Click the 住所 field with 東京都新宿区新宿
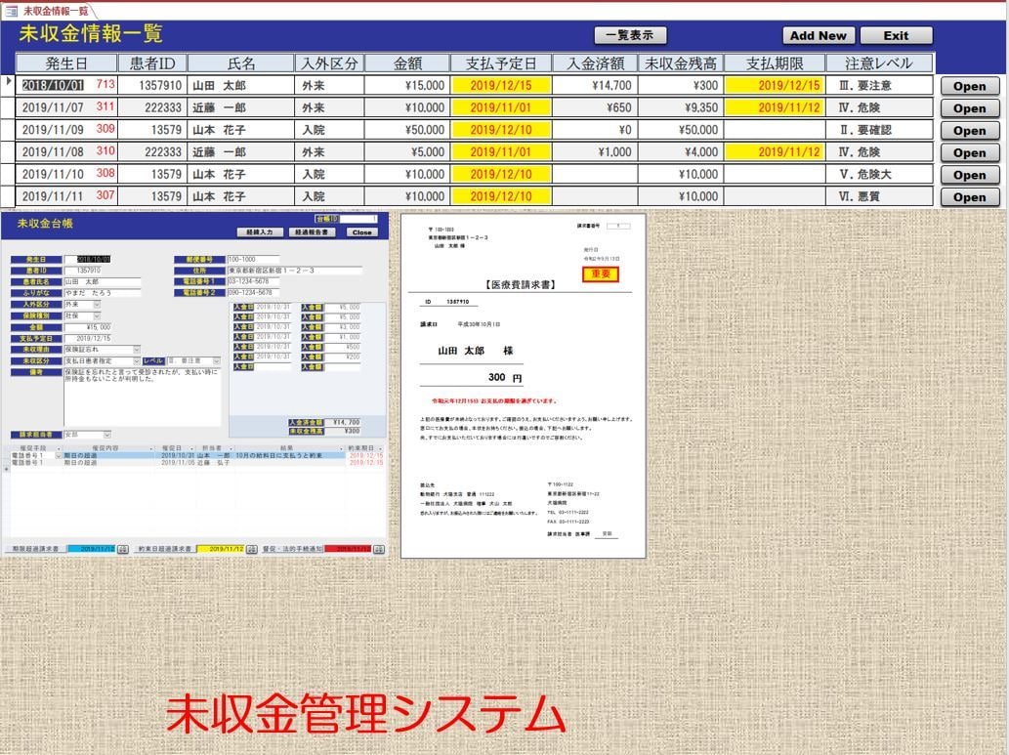The width and height of the screenshot is (1009, 755). click(x=294, y=271)
